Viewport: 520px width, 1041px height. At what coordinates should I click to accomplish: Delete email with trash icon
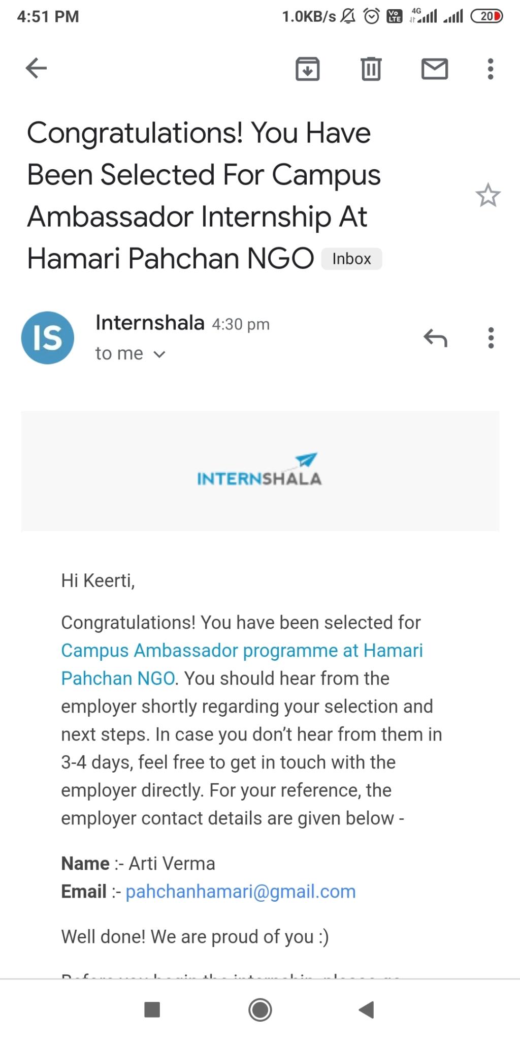(x=371, y=69)
